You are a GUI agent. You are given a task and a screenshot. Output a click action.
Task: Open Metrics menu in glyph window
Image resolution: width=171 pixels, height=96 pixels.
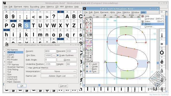coord(126,12)
